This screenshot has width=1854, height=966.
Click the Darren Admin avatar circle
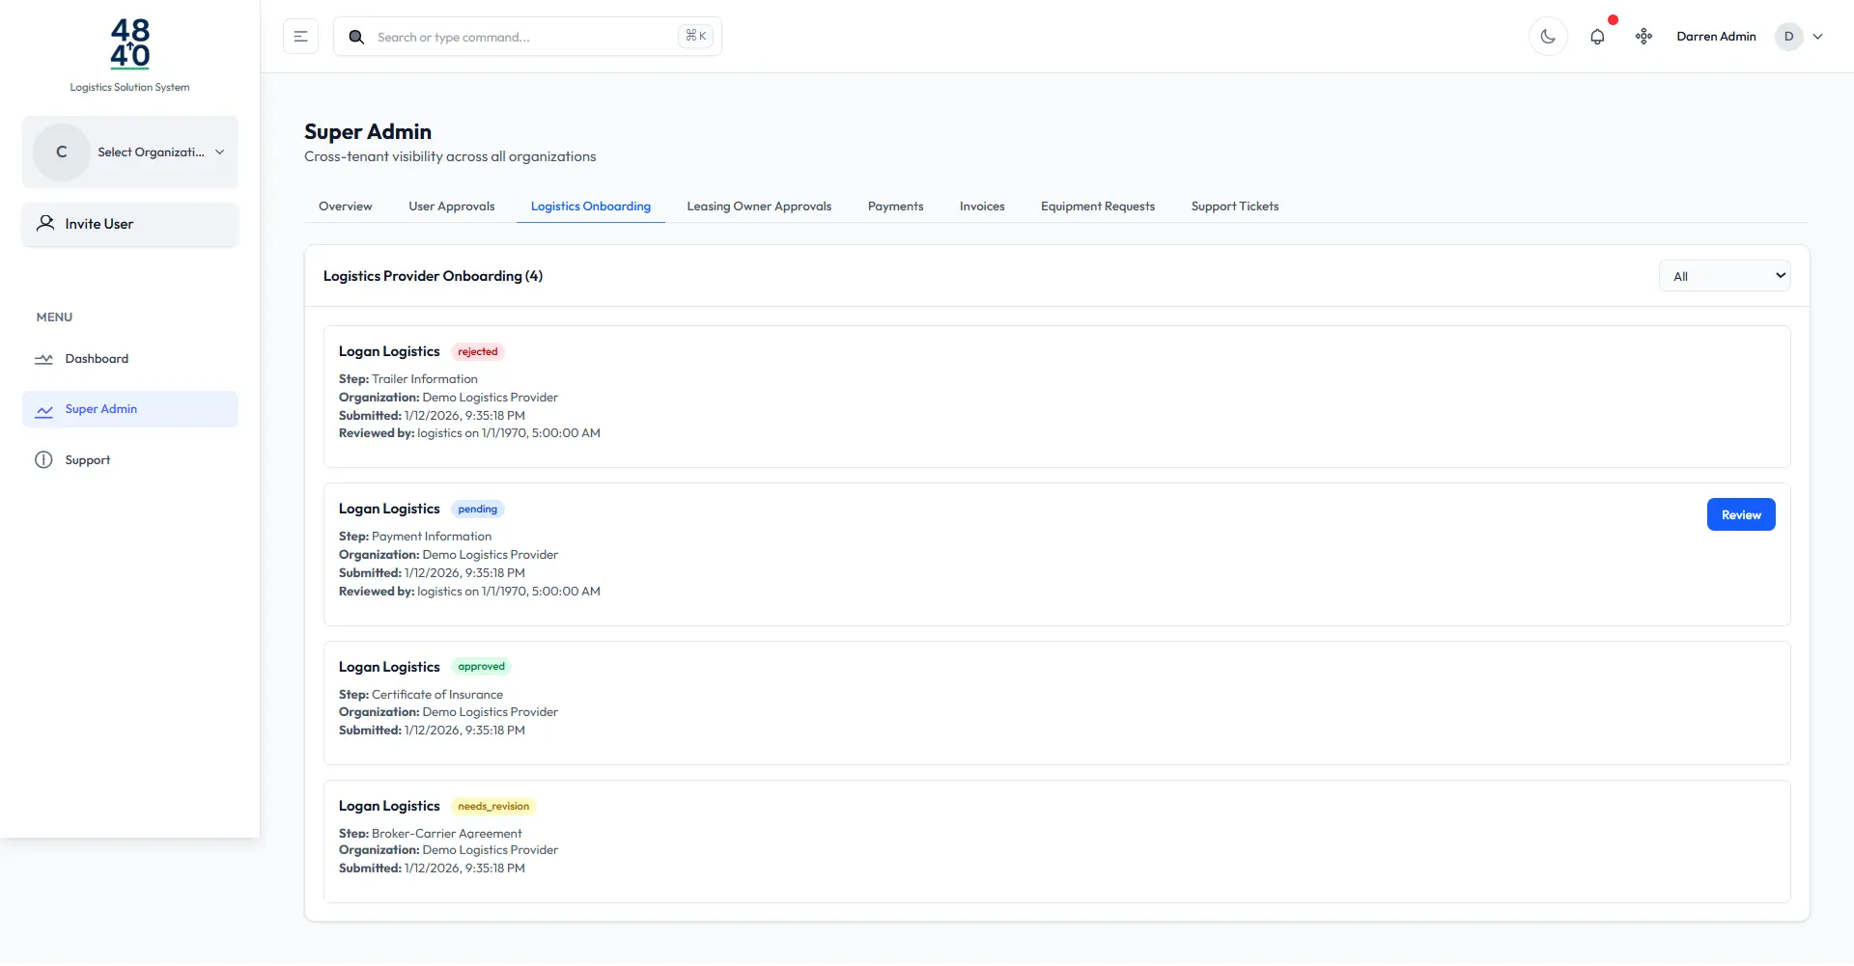pyautogui.click(x=1788, y=37)
